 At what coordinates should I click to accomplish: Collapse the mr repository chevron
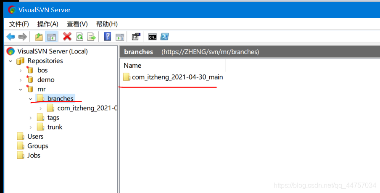(21, 90)
